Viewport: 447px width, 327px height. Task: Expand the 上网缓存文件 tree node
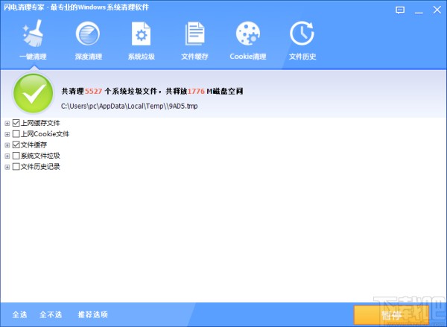coord(7,123)
